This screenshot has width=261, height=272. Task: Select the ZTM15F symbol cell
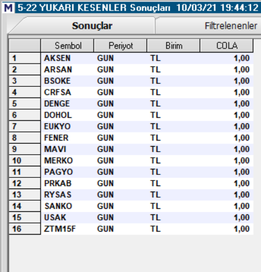click(x=67, y=229)
